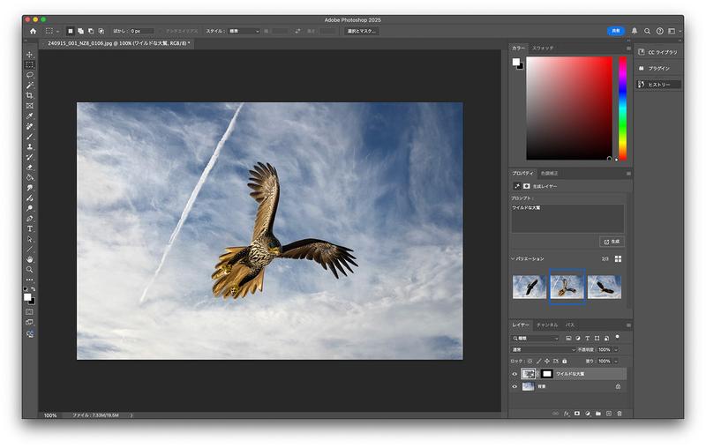Hide the ワイルドな大鷲 layer via eye icon
Screen dimensions: 706x448
point(515,374)
